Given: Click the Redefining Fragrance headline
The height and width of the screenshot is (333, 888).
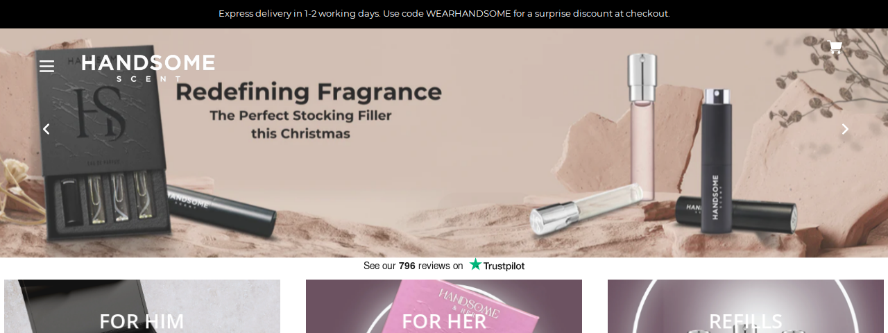Looking at the screenshot, I should [x=309, y=92].
